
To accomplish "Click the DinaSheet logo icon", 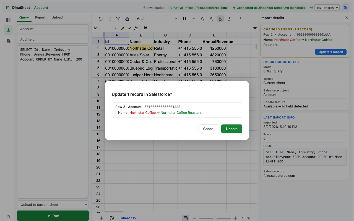I will click(x=8, y=8).
